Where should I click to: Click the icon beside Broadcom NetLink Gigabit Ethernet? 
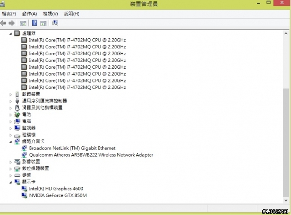(24, 148)
